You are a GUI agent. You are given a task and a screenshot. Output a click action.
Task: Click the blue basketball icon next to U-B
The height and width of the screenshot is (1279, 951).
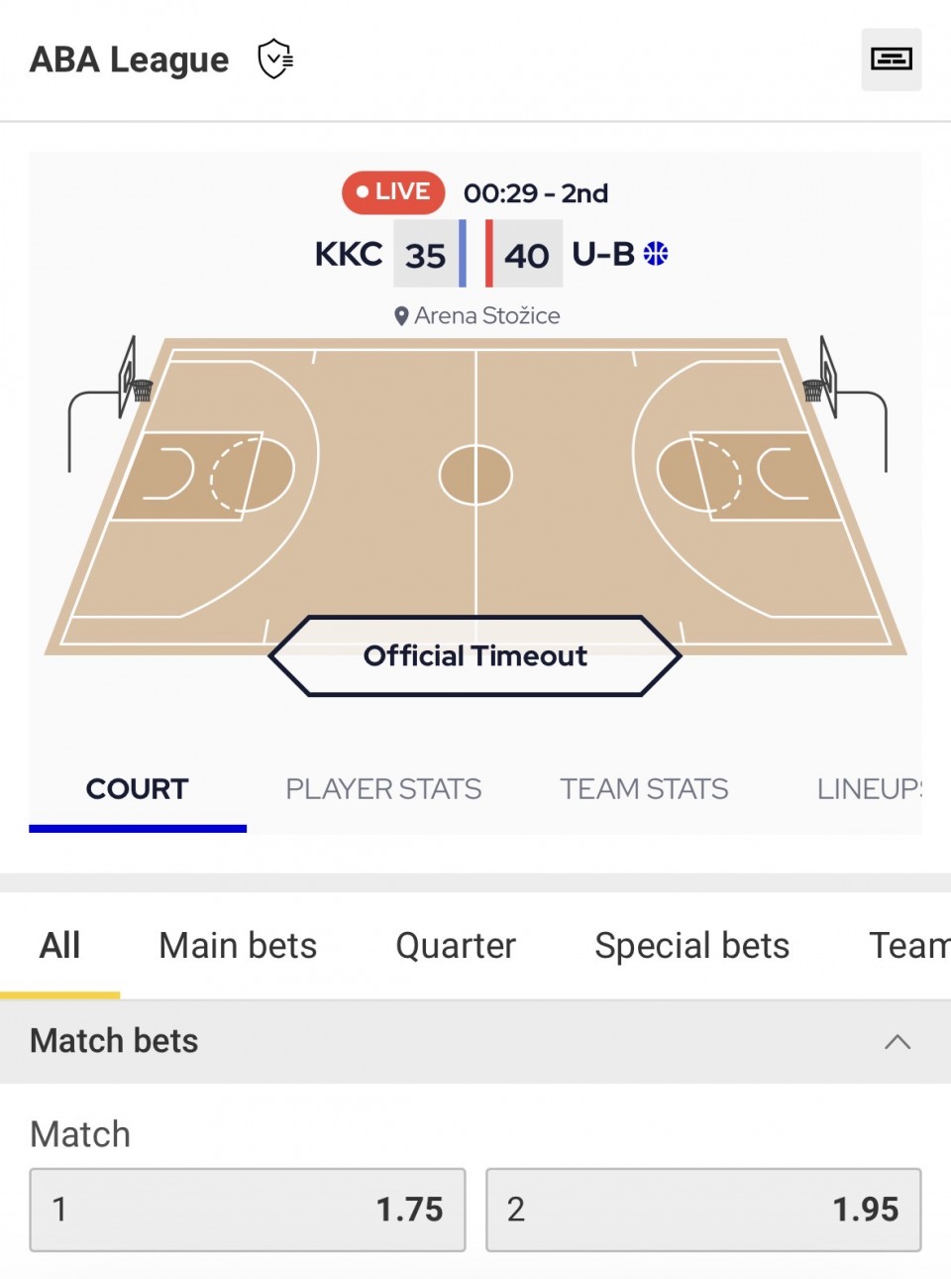tap(656, 254)
